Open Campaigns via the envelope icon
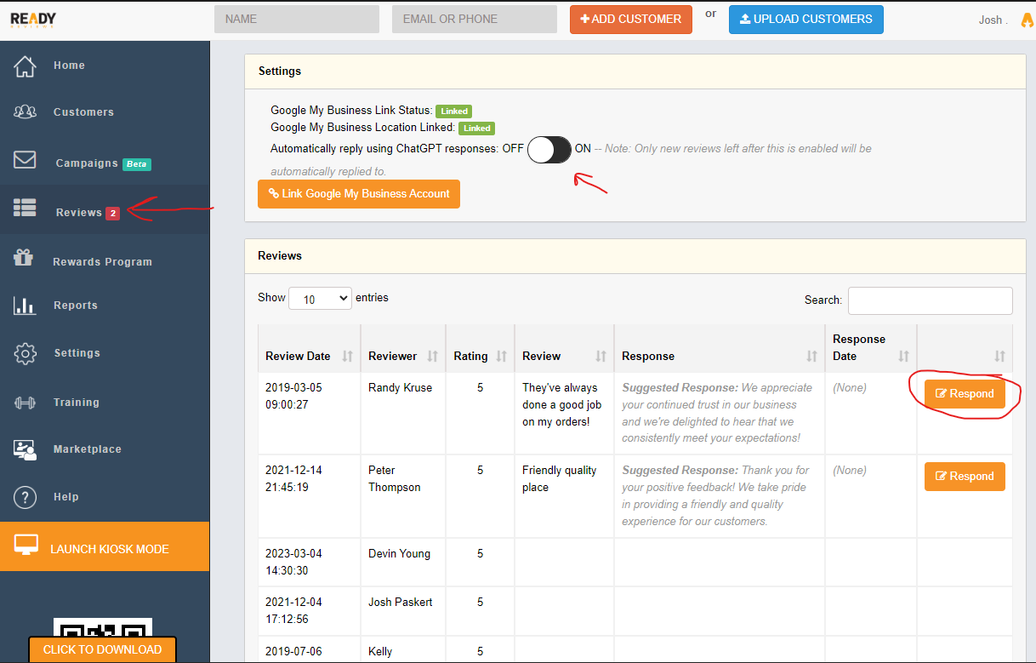 pyautogui.click(x=26, y=161)
